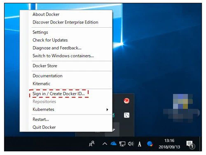Toggle the IME input mode A indicator
Screen dimensions: 206x155
click(140, 144)
